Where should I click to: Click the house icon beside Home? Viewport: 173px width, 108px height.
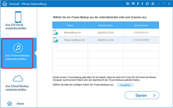coord(10,103)
